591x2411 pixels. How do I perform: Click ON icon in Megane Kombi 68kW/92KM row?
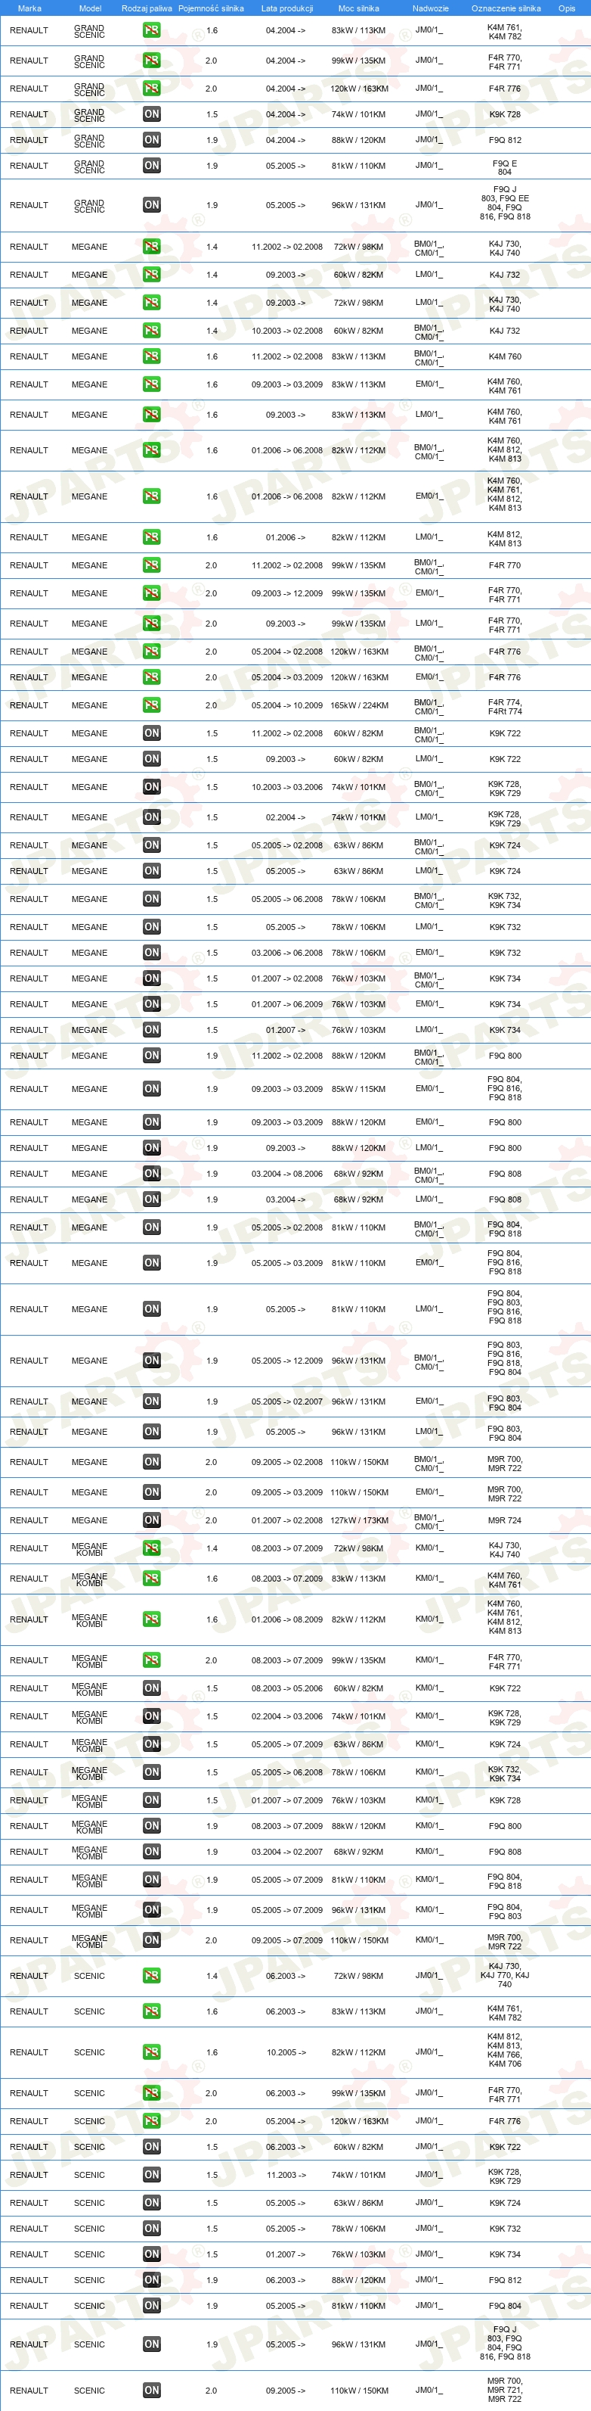click(x=151, y=1851)
